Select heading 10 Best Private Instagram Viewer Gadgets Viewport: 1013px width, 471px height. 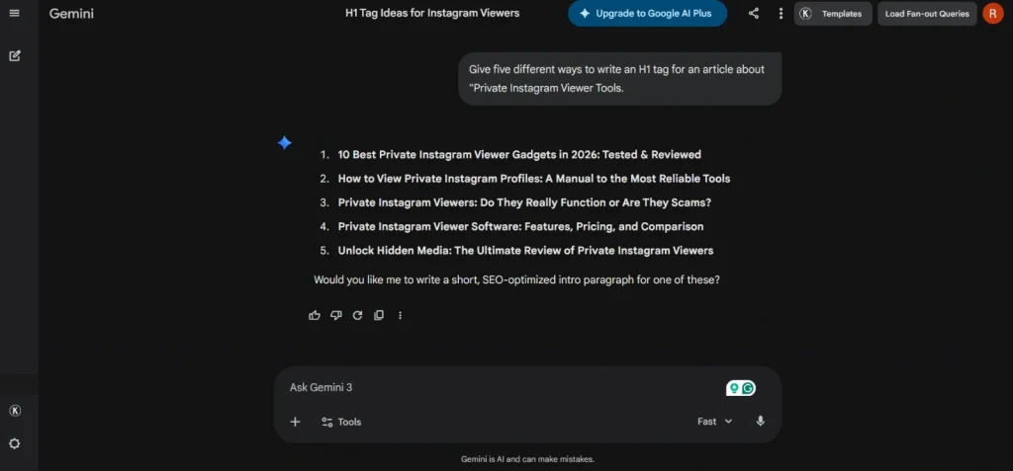tap(519, 155)
